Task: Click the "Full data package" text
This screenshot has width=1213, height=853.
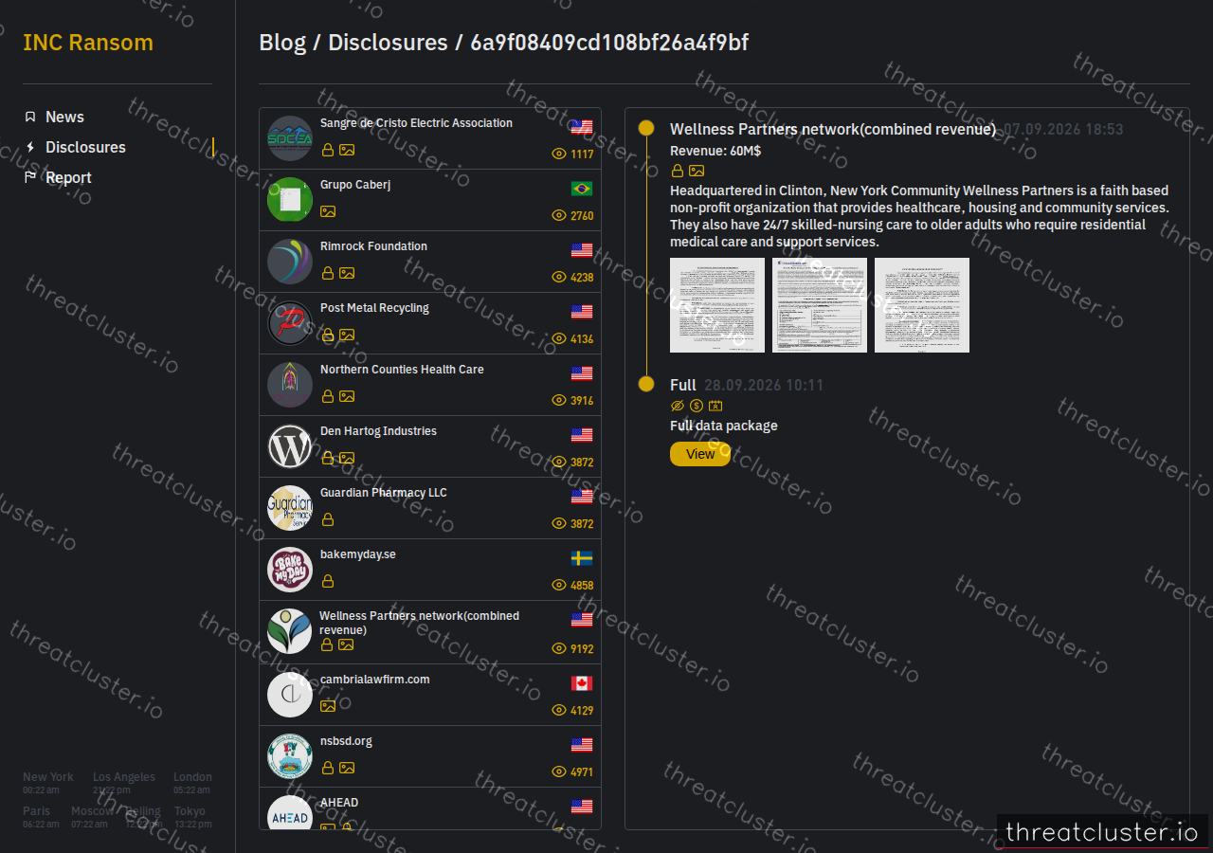Action: [x=724, y=426]
